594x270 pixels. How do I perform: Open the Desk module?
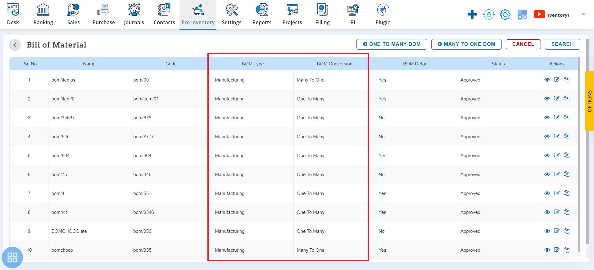[13, 15]
